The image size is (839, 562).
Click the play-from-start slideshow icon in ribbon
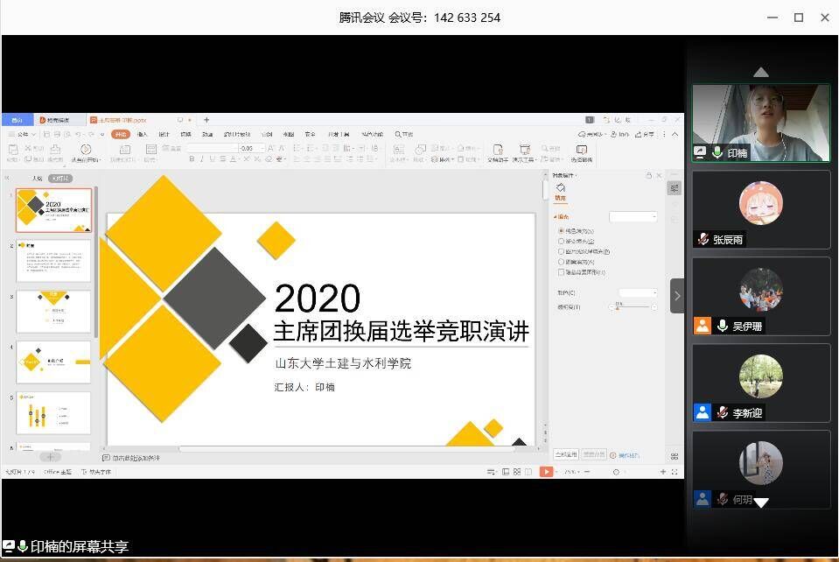tap(86, 151)
